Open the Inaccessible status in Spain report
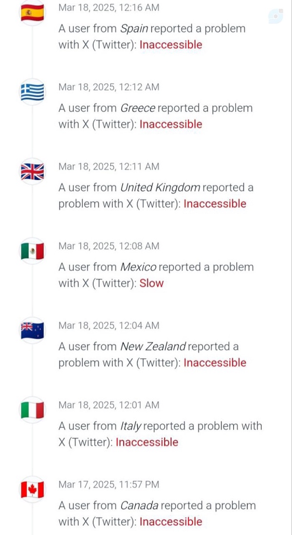This screenshot has height=535, width=292. pyautogui.click(x=171, y=45)
